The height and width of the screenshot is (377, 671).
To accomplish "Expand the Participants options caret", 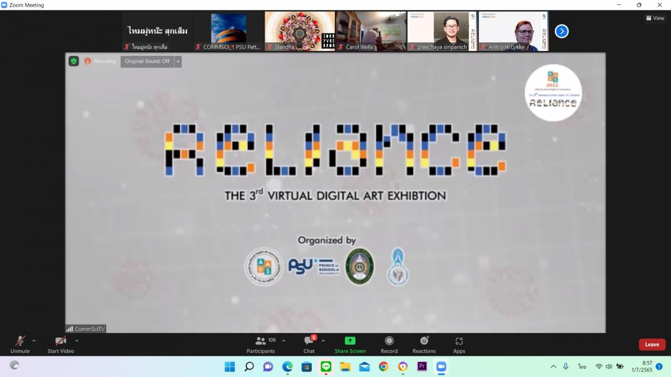I will click(x=284, y=340).
